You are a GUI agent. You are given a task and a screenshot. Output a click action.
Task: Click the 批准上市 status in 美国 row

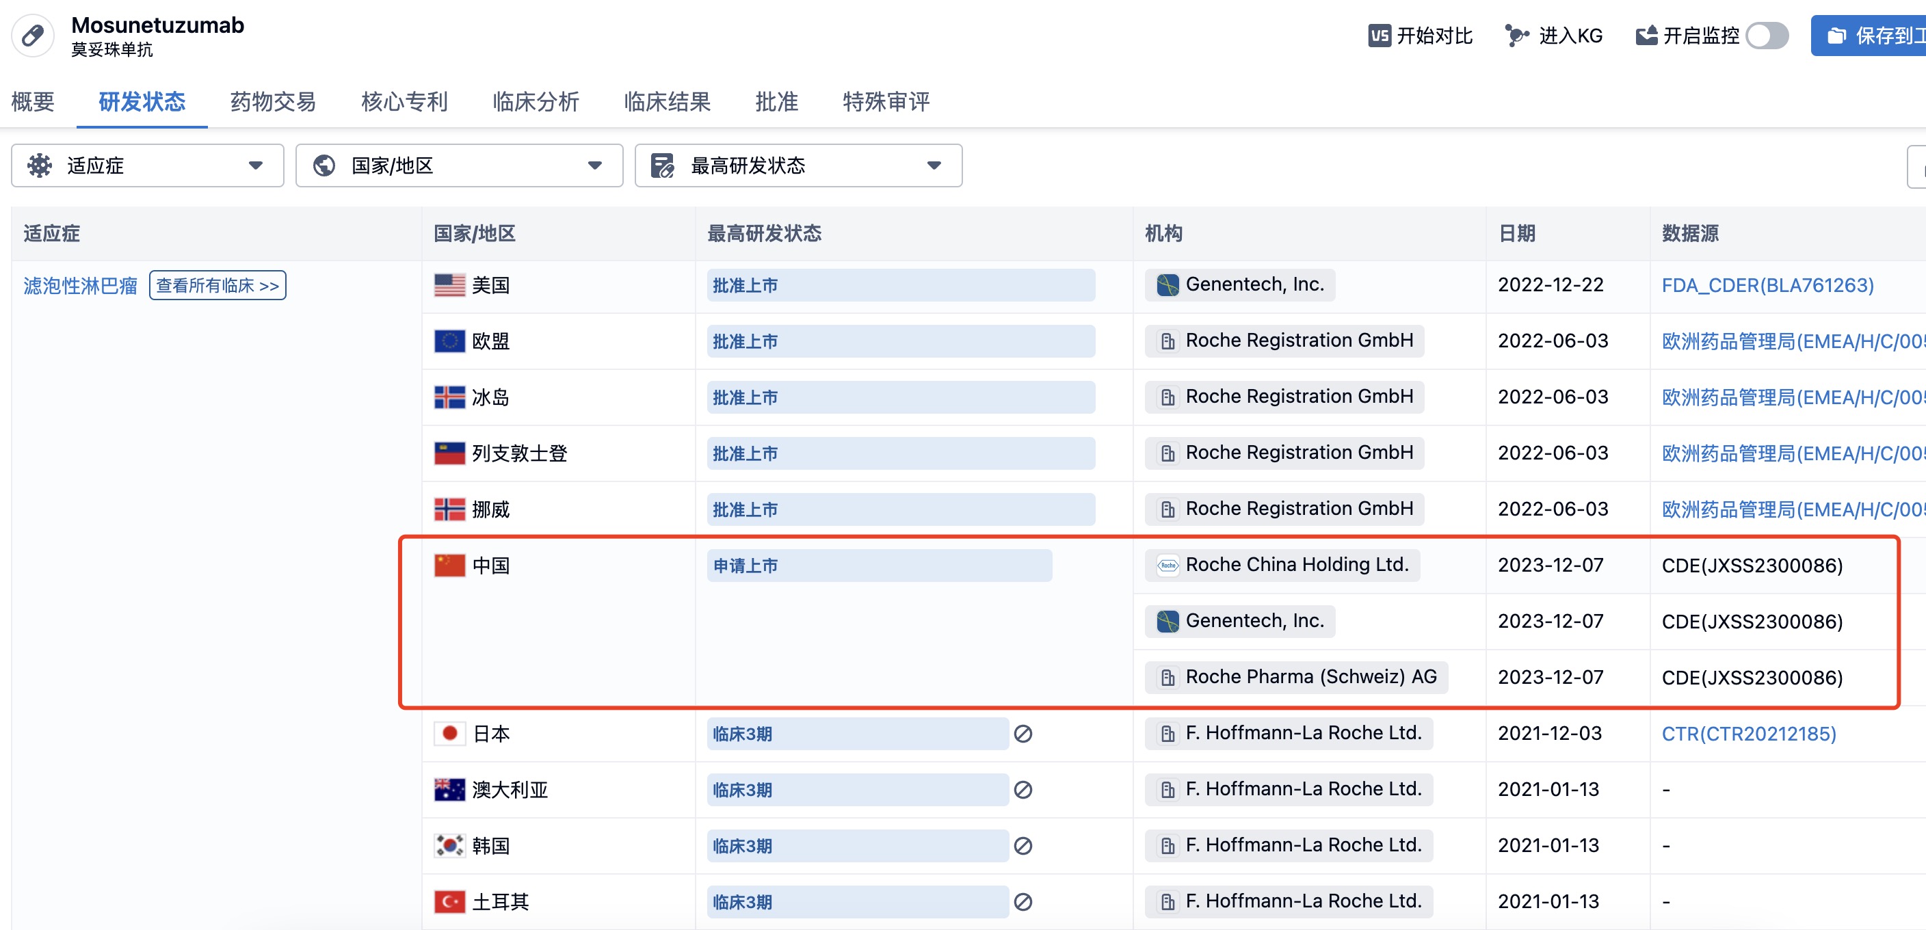coord(901,285)
